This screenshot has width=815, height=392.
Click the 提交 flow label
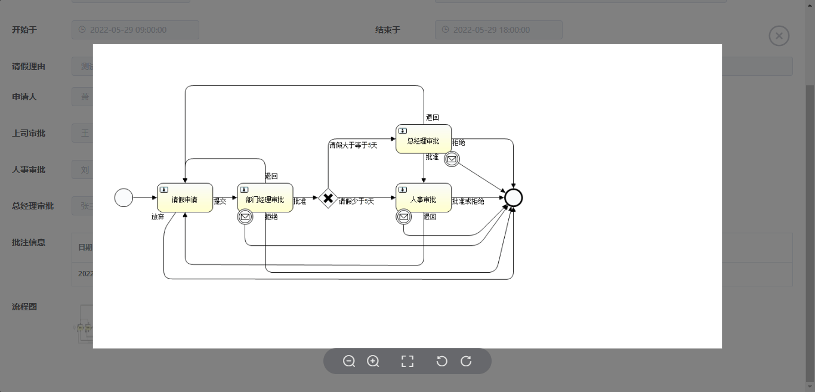pos(220,202)
